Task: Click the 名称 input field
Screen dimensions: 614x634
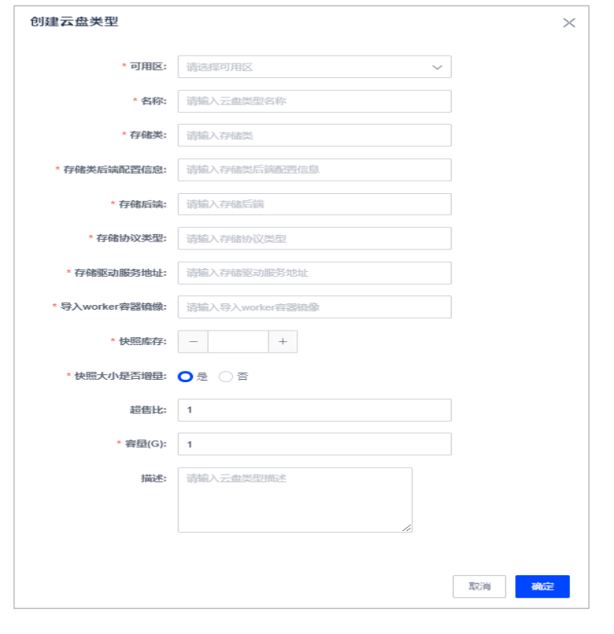Action: pyautogui.click(x=314, y=101)
